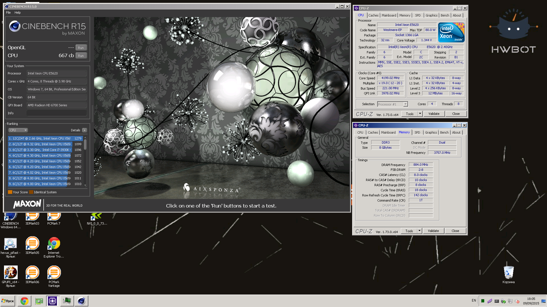Image resolution: width=547 pixels, height=307 pixels.
Task: Open the Start (Пуск) menu button
Action: click(x=8, y=301)
